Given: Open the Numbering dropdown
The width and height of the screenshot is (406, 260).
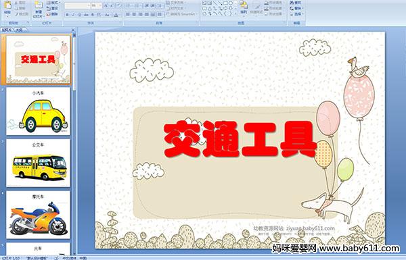Looking at the screenshot, I should [x=139, y=5].
